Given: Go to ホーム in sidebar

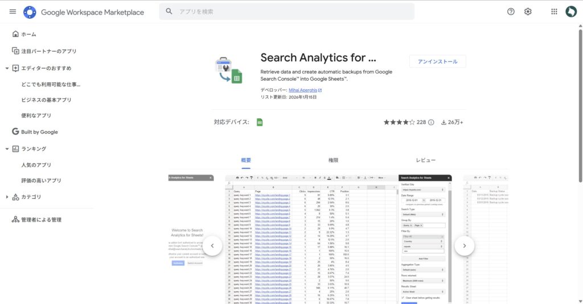Looking at the screenshot, I should (x=28, y=34).
